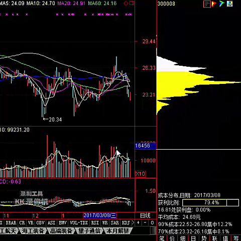Click the red diamond icon above the chart
Viewport: 241px width, 241px height.
[126, 4]
